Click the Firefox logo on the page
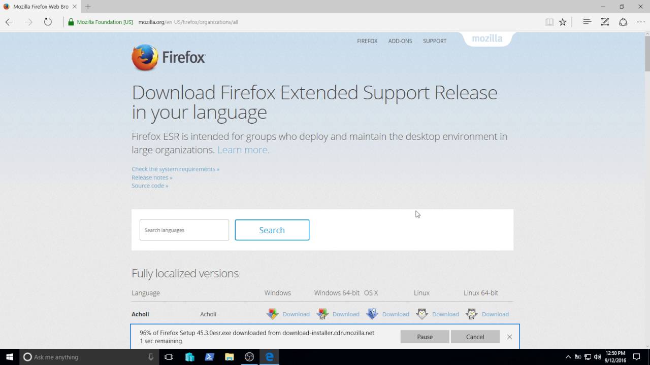This screenshot has height=365, width=650. pyautogui.click(x=169, y=57)
